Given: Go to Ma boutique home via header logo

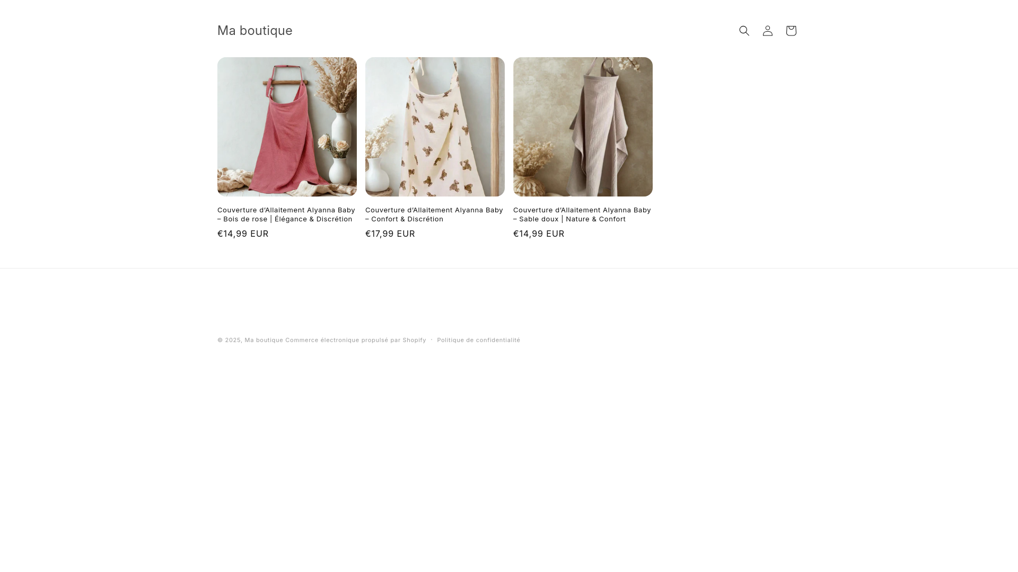Looking at the screenshot, I should 255,31.
